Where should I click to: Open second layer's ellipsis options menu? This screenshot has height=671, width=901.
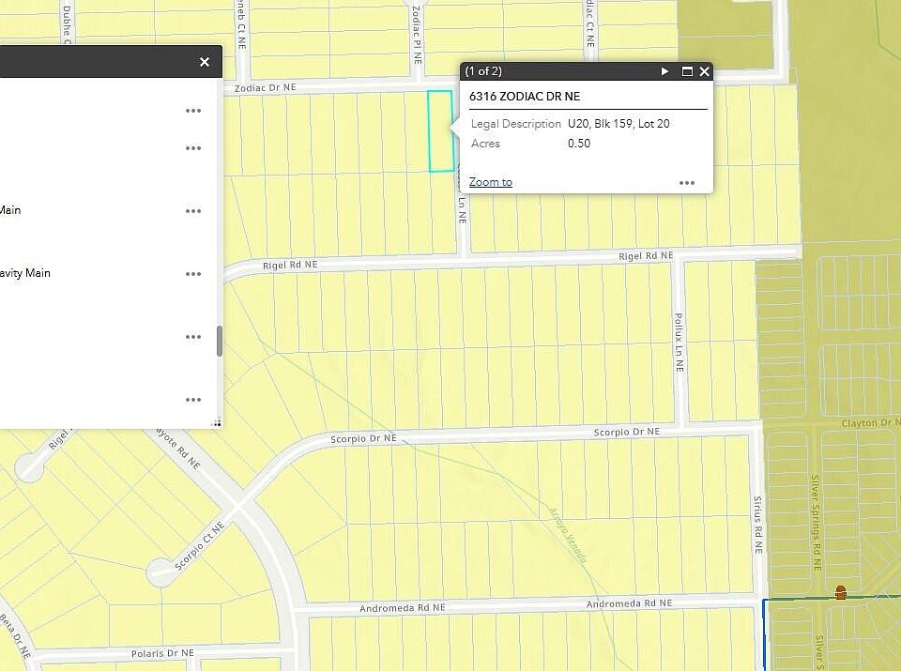pos(193,148)
